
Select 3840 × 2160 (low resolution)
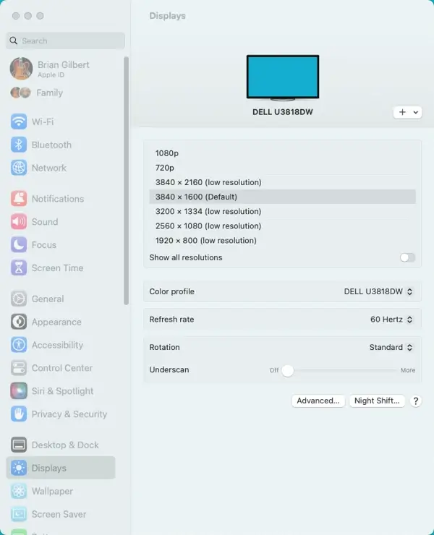(x=282, y=182)
